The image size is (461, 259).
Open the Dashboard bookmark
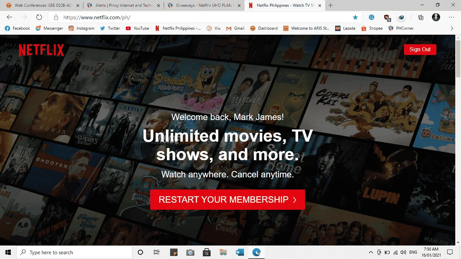pos(264,28)
